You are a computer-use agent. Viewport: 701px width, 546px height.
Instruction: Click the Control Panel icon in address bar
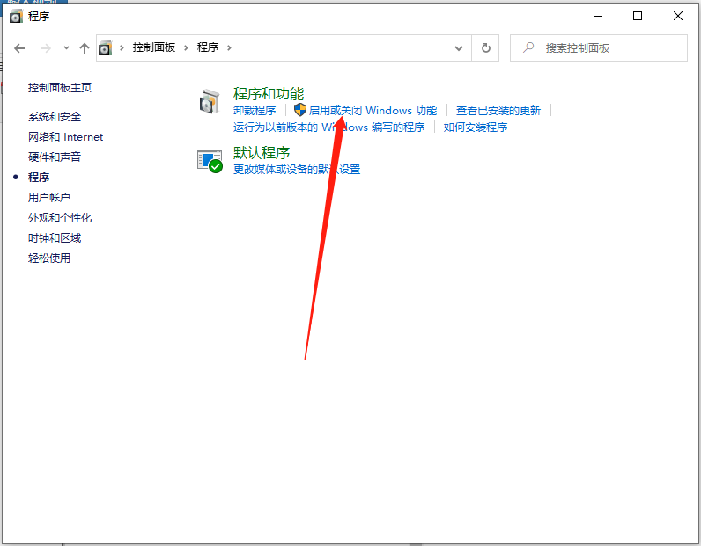coord(106,47)
